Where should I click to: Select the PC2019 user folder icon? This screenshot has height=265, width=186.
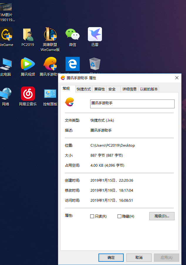tap(28, 35)
